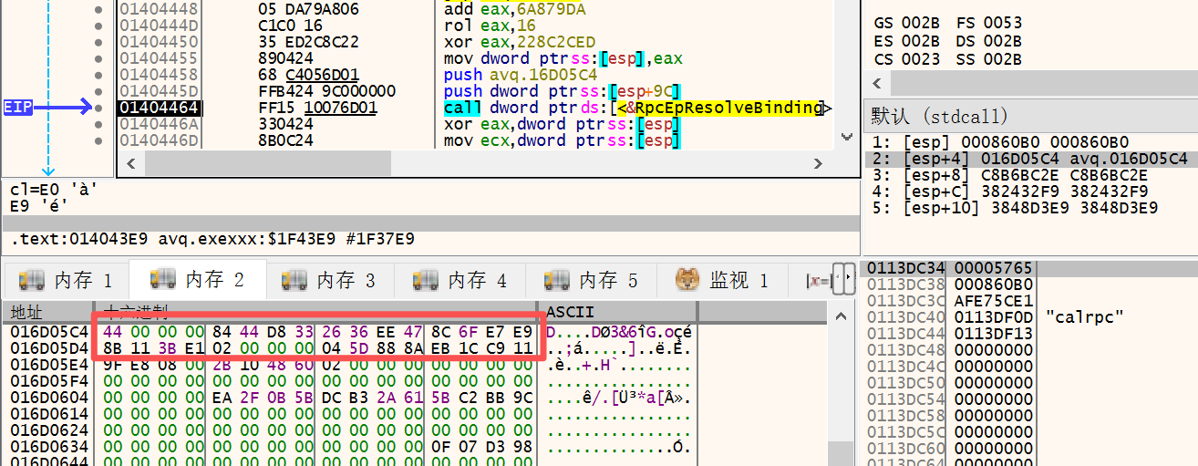Select the rol eax,16 instruction
The width and height of the screenshot is (1198, 466).
pyautogui.click(x=484, y=26)
